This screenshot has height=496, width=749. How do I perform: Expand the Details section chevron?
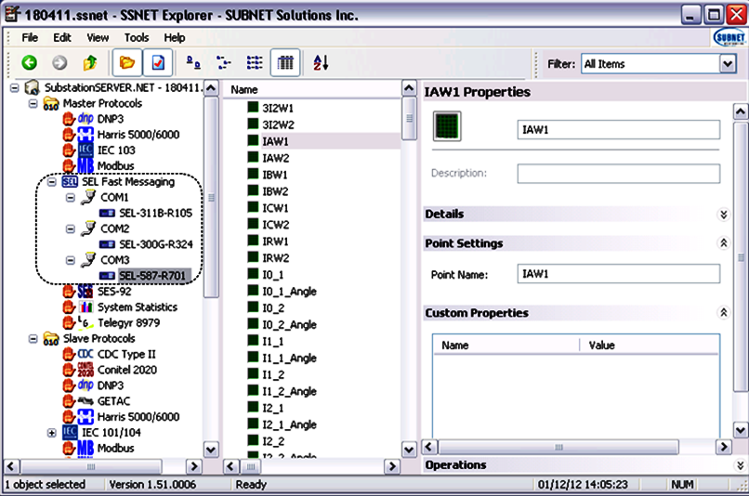tap(724, 215)
